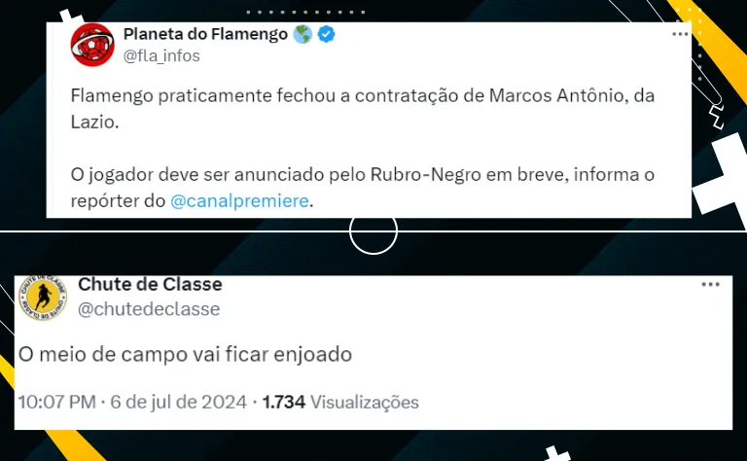Click the 10:07 PM timestamp
The image size is (747, 461).
point(57,402)
